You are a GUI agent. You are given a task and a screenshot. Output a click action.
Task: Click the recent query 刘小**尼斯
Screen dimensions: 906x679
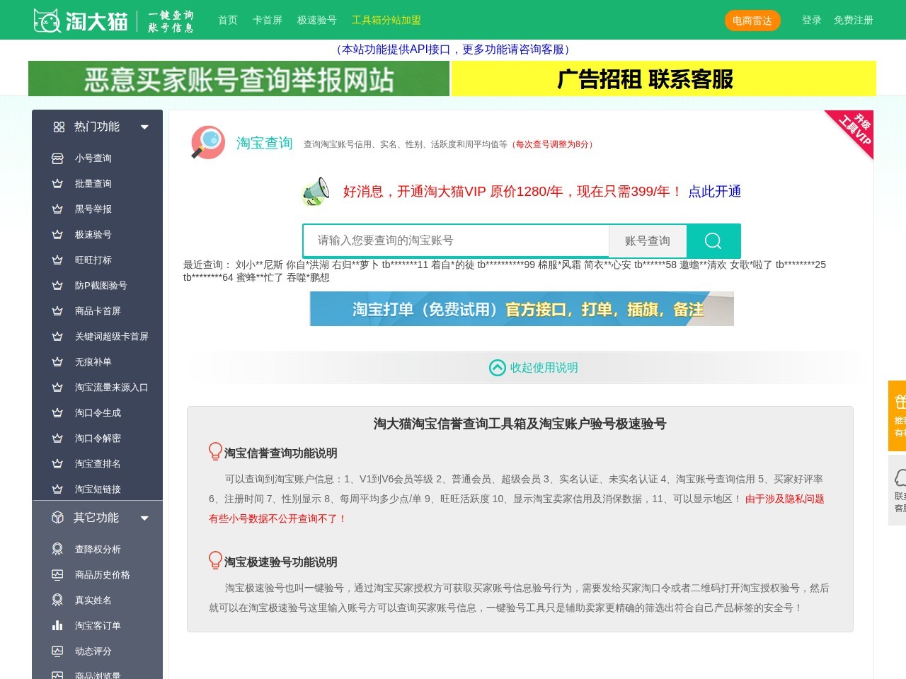pyautogui.click(x=259, y=265)
